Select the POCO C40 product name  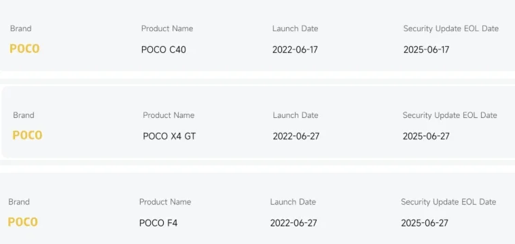(164, 49)
